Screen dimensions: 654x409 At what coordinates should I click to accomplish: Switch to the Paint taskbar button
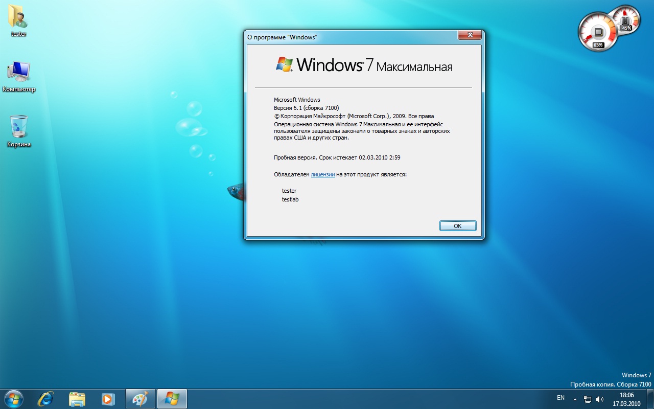point(140,399)
